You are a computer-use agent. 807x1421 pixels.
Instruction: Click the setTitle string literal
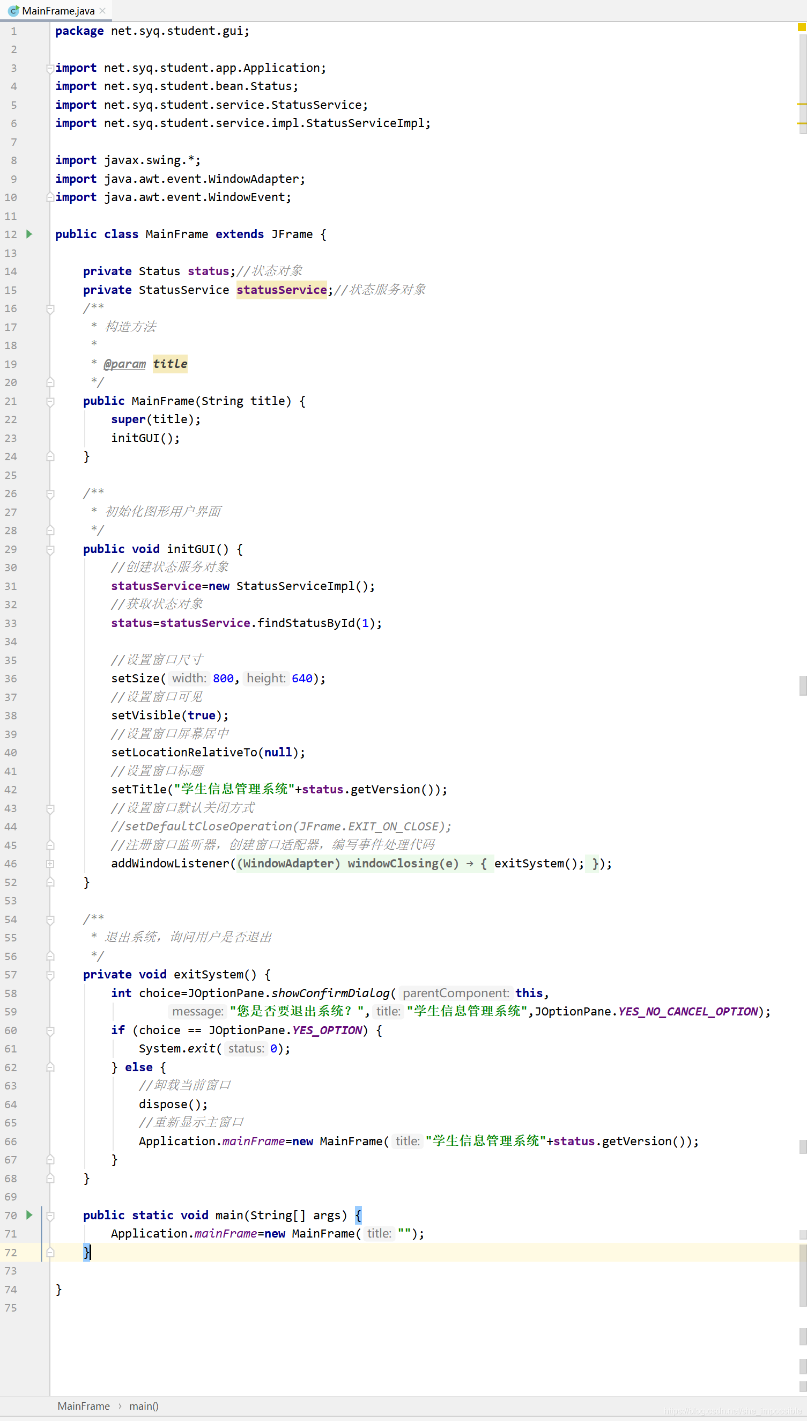[234, 789]
